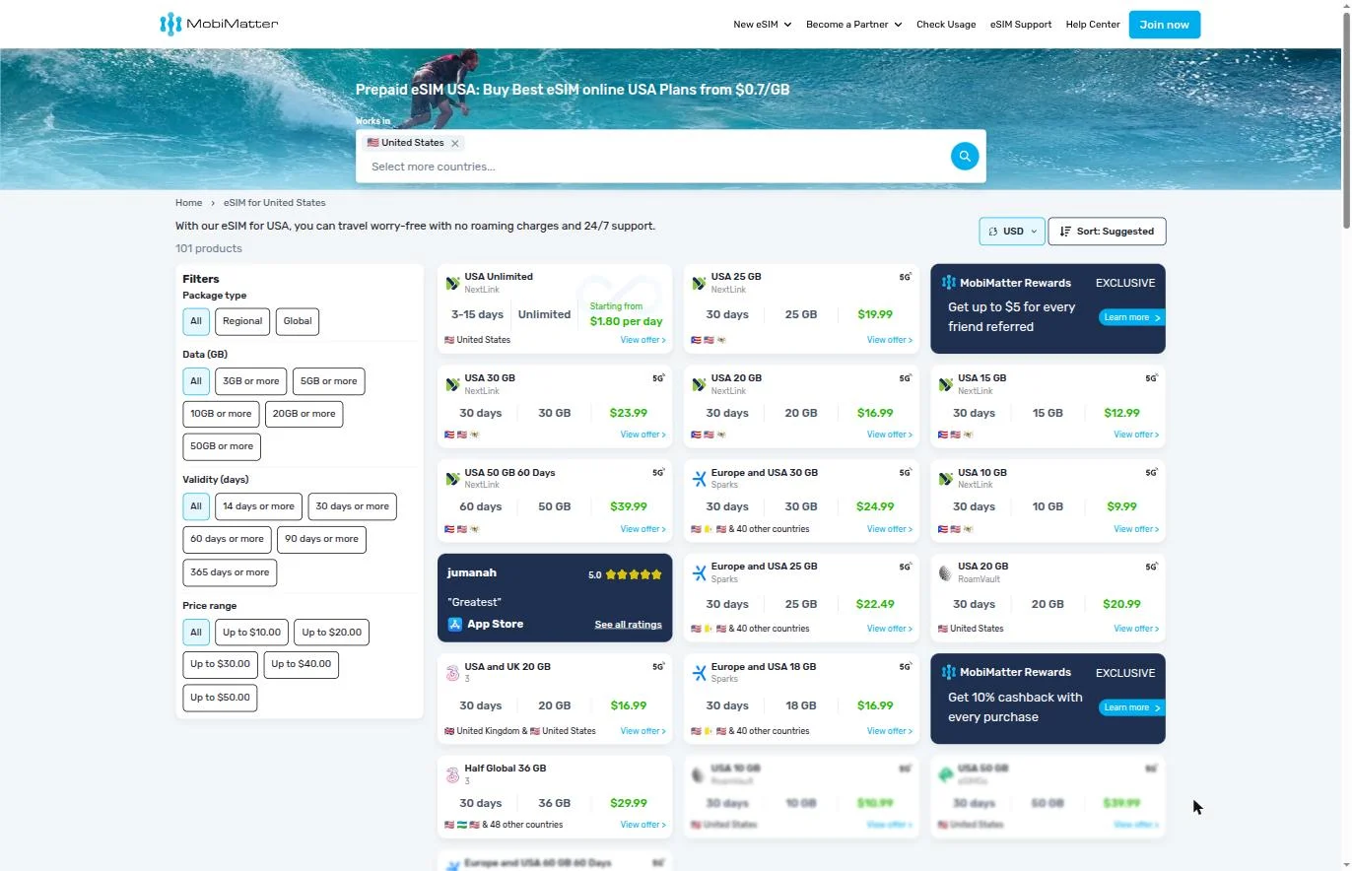The height and width of the screenshot is (871, 1352).
Task: Open the eSIM Support page
Action: coord(1021,25)
